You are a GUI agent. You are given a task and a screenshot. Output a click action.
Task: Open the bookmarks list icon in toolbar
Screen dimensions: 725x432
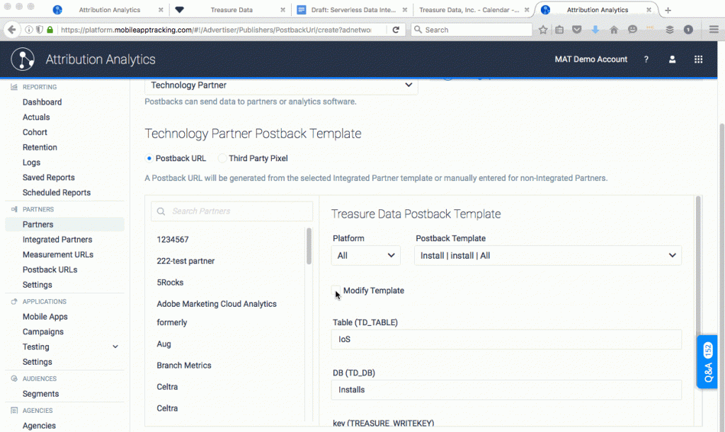tap(559, 30)
